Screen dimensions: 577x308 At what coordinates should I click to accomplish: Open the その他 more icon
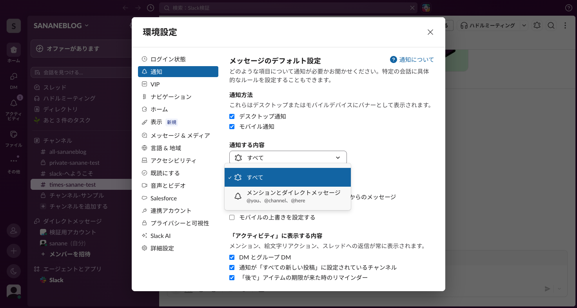click(x=14, y=161)
